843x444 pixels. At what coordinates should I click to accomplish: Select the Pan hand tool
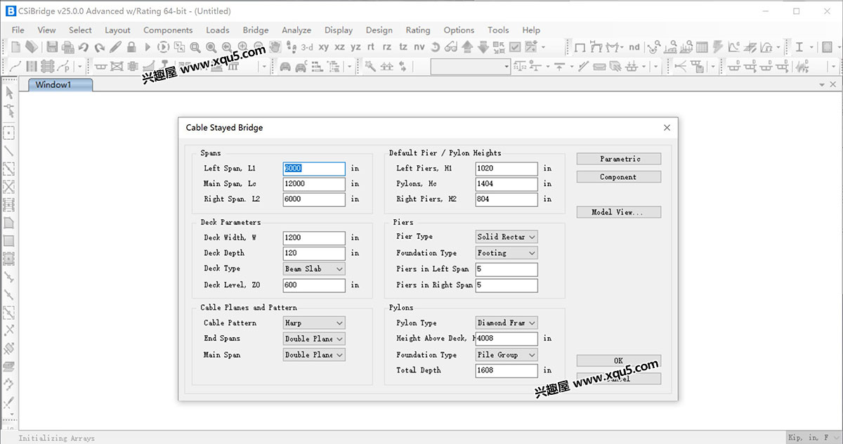275,47
